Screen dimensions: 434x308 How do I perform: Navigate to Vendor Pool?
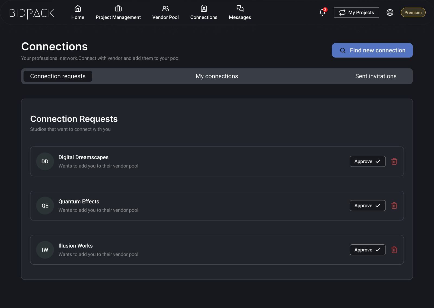165,13
